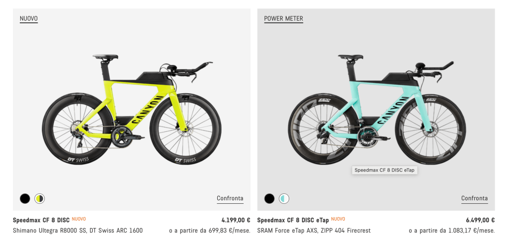Click the underlined NUOVO badge on left card
Image resolution: width=507 pixels, height=241 pixels.
point(29,19)
